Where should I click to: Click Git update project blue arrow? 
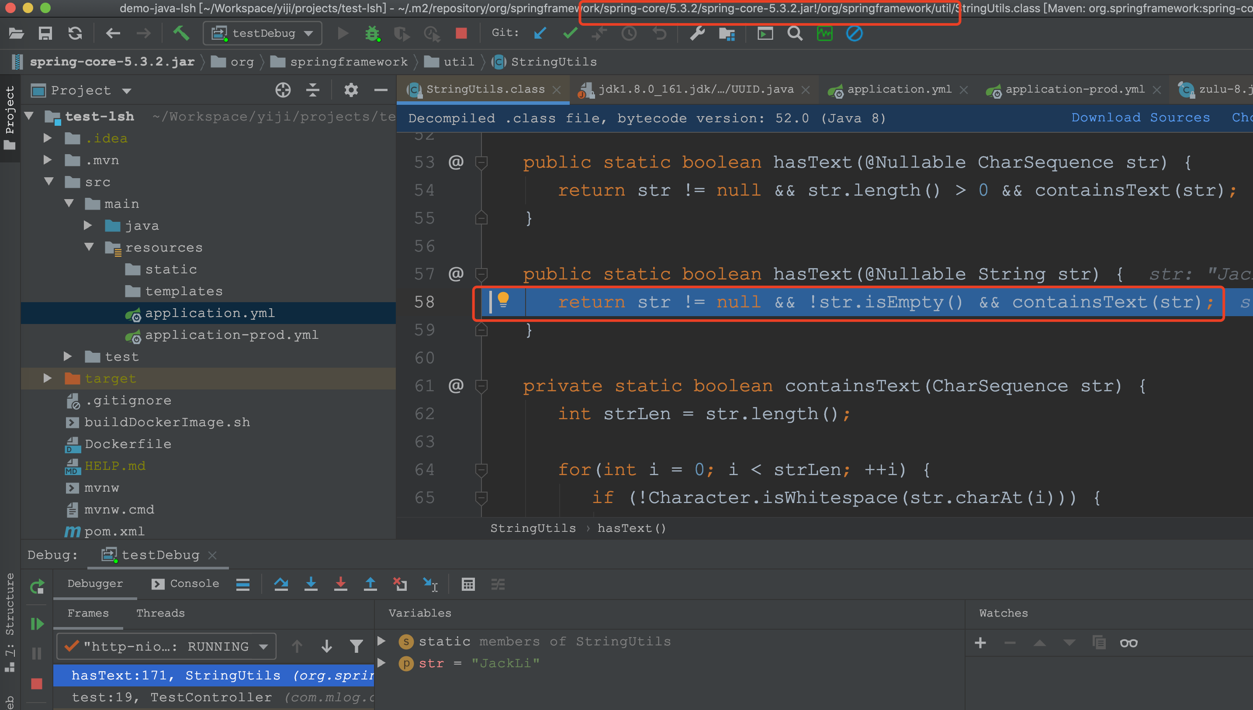pyautogui.click(x=540, y=33)
